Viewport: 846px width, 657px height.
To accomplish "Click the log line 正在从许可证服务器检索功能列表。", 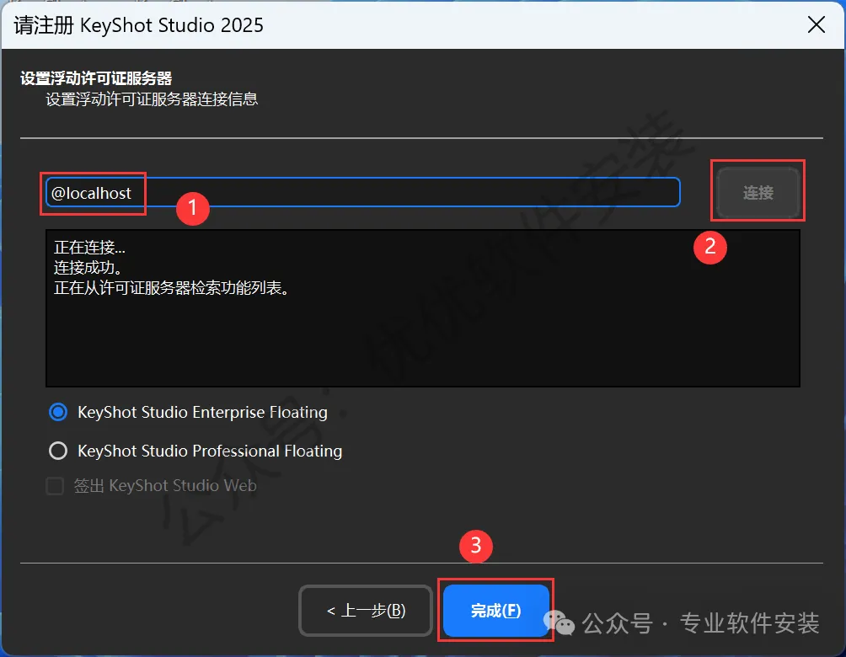I will click(172, 288).
